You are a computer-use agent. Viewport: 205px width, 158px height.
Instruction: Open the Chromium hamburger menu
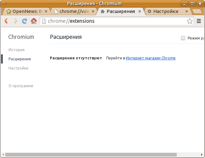click(x=199, y=21)
